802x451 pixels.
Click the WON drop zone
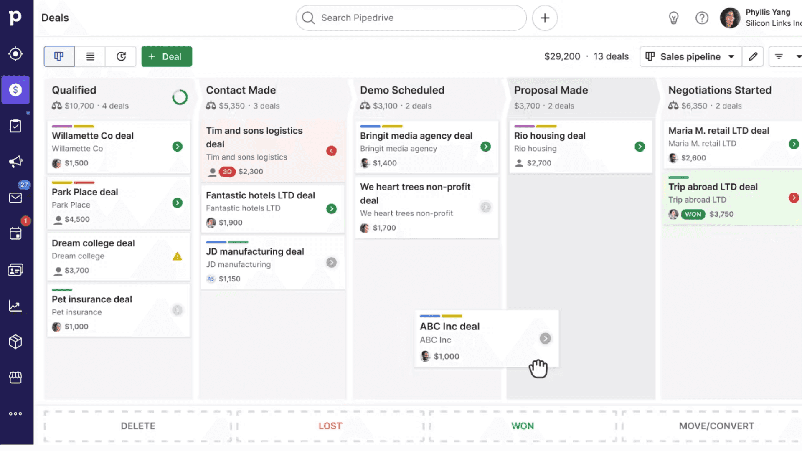coord(523,426)
